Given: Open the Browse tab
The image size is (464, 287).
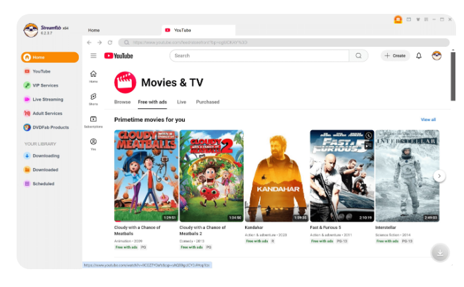Looking at the screenshot, I should [x=123, y=102].
